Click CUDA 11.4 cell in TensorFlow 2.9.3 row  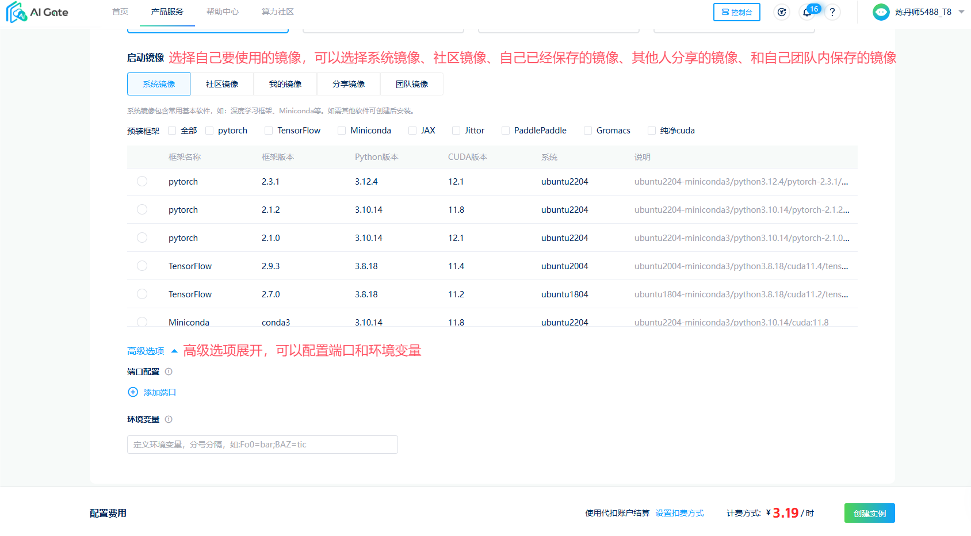(x=456, y=266)
